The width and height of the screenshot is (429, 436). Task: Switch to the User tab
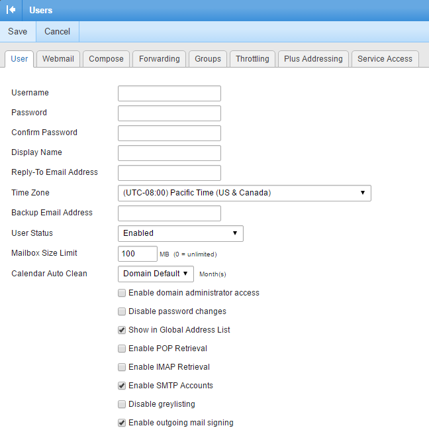click(19, 59)
